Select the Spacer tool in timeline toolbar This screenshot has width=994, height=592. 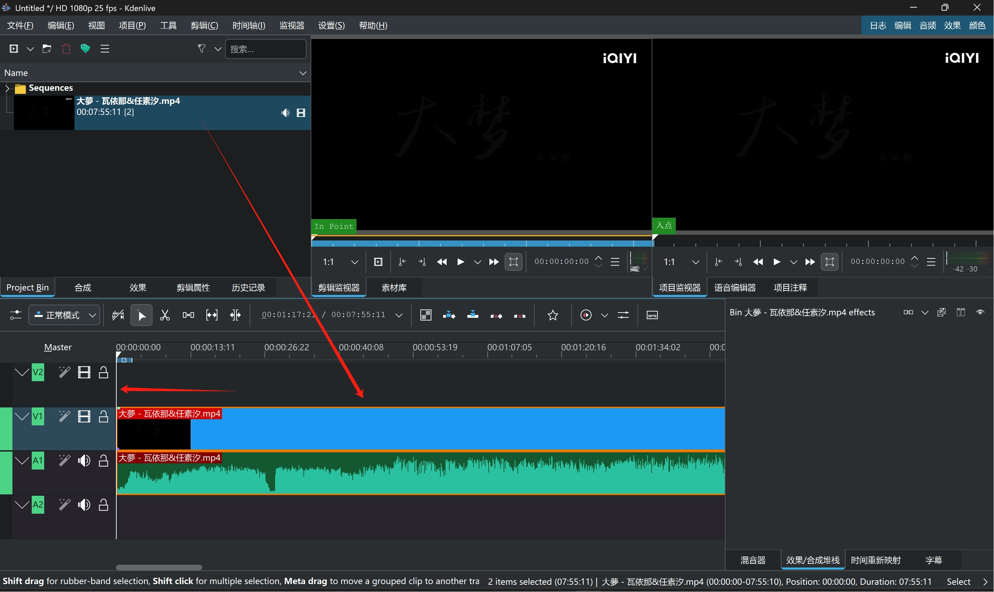188,316
